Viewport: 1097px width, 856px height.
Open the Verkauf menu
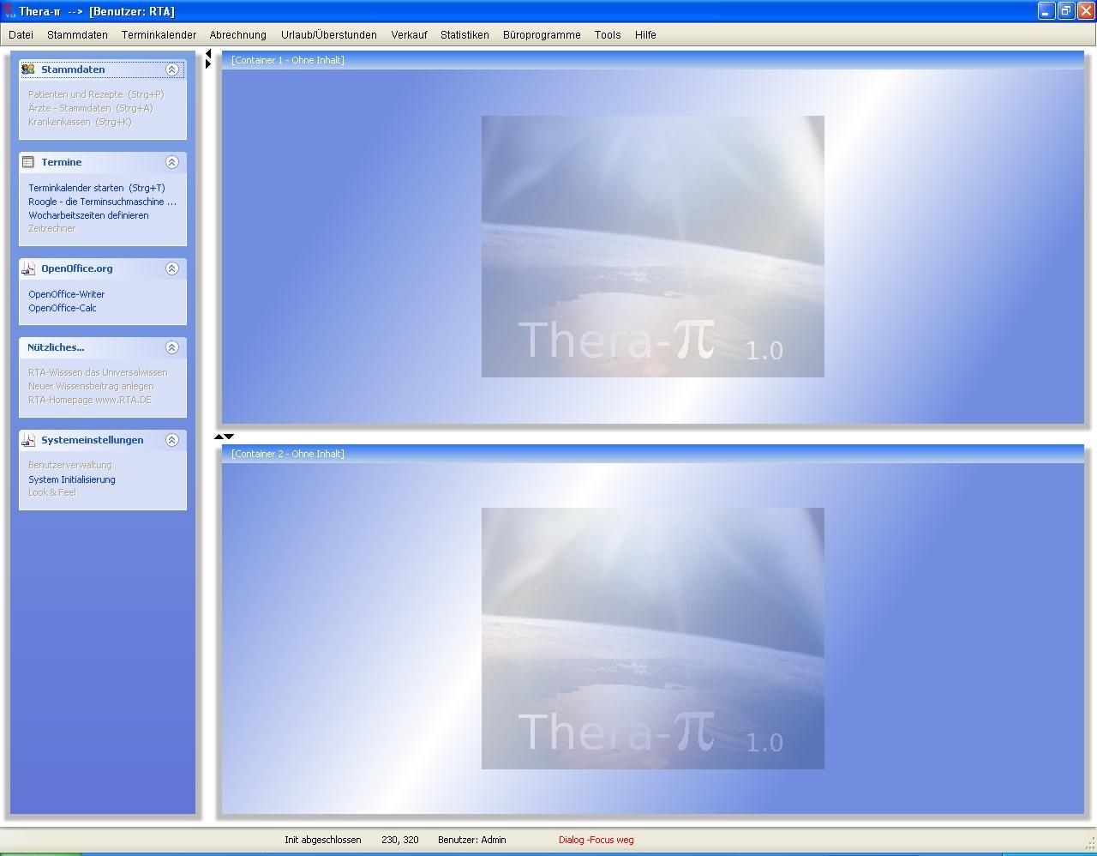coord(409,35)
